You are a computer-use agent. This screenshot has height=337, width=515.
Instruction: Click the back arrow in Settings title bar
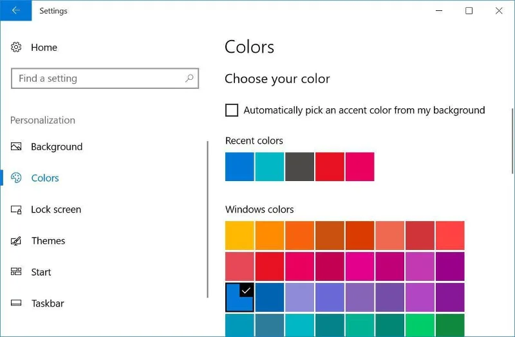15,10
